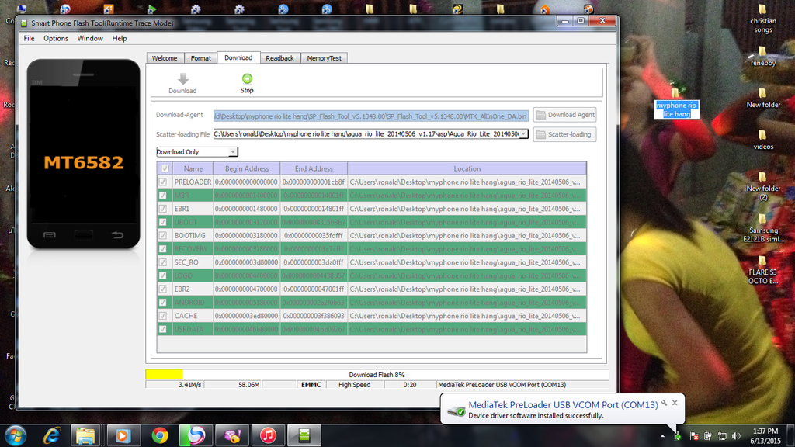
Task: Click the Scatter-loading button
Action: (565, 135)
